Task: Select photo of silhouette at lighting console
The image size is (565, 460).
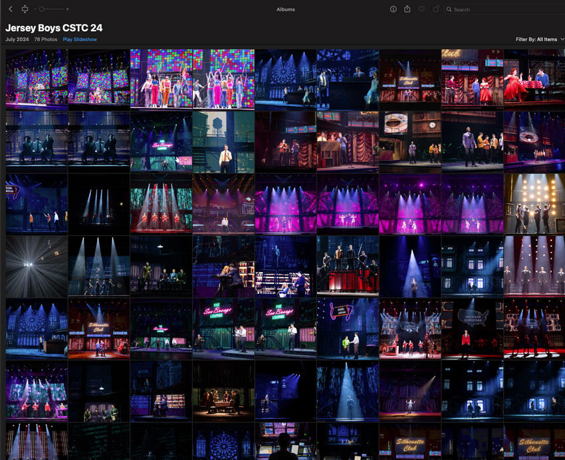Action: point(285,441)
